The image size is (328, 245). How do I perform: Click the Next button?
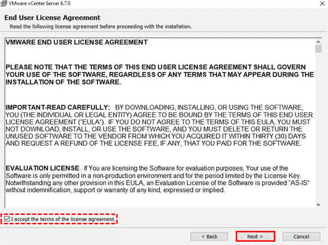tap(255, 237)
